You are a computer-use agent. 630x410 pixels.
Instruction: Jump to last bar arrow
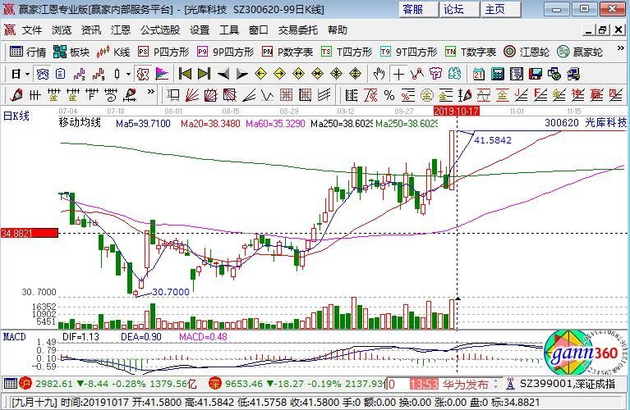coord(204,75)
